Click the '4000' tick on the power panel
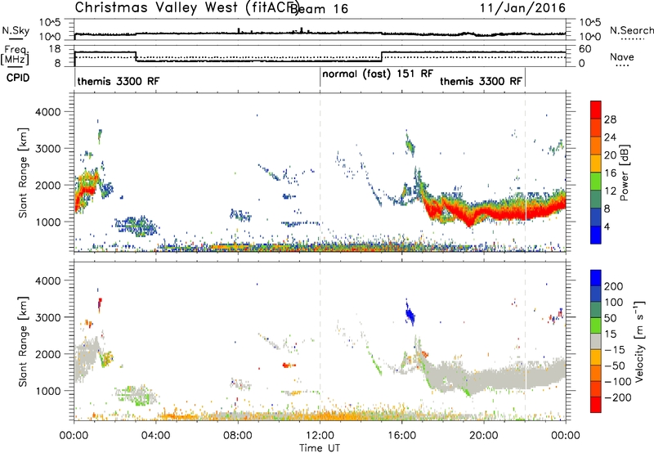This screenshot has height=453, width=654. pyautogui.click(x=47, y=112)
